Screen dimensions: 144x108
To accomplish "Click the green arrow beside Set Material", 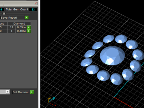I will click(32, 92).
